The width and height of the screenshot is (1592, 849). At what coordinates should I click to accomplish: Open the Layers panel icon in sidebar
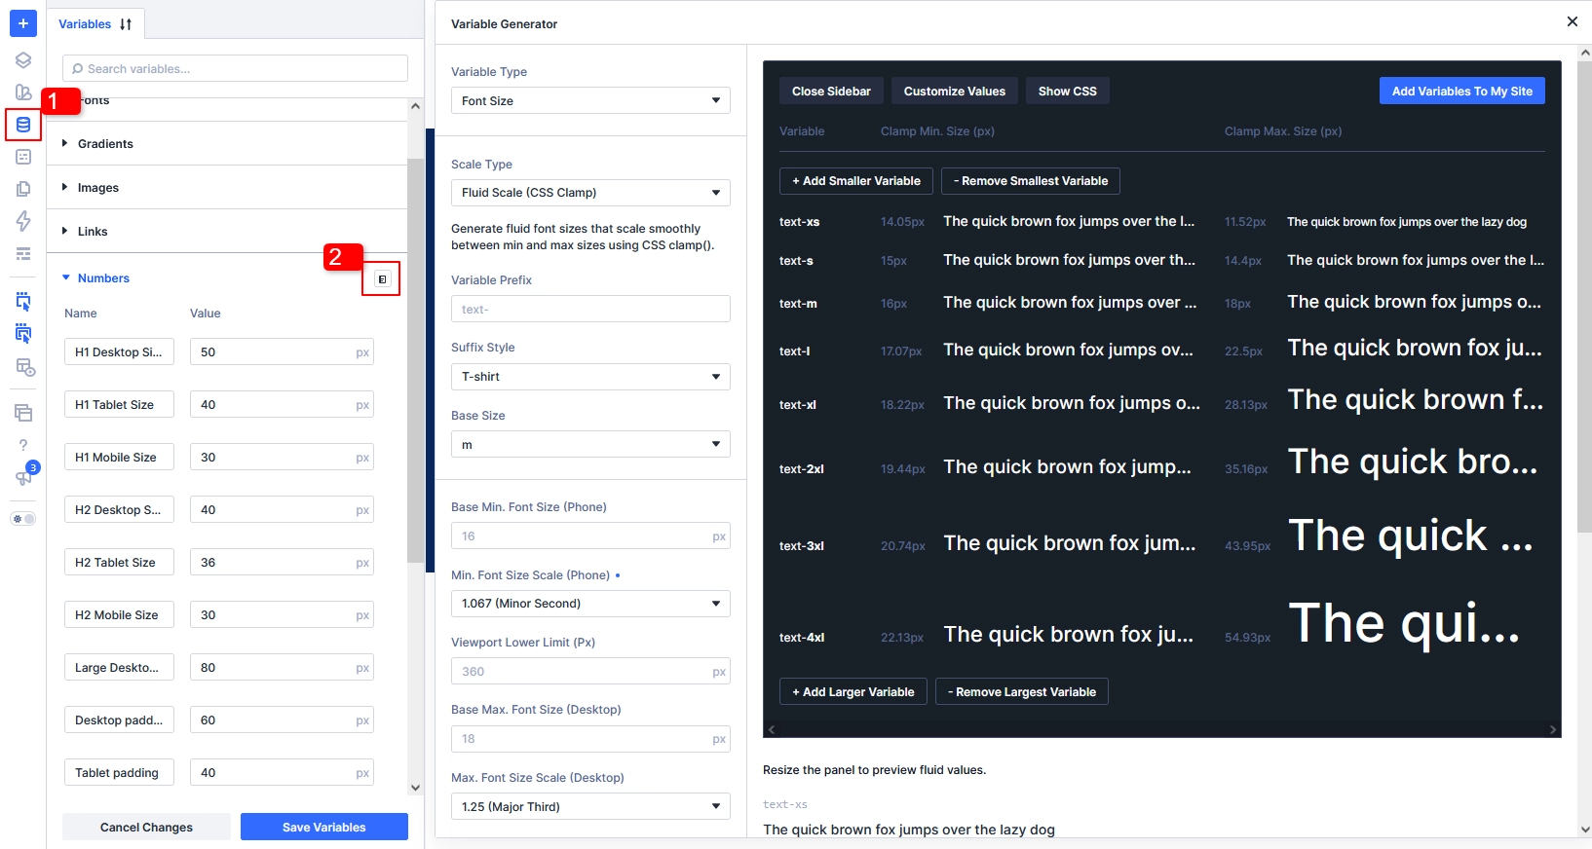point(23,60)
